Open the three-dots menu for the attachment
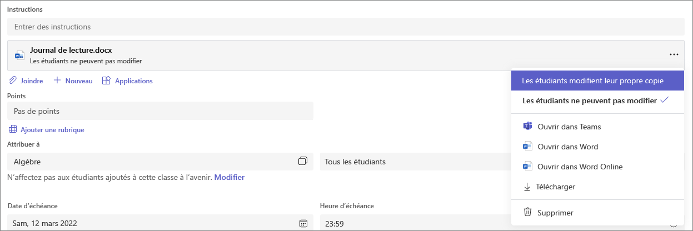 click(x=674, y=54)
